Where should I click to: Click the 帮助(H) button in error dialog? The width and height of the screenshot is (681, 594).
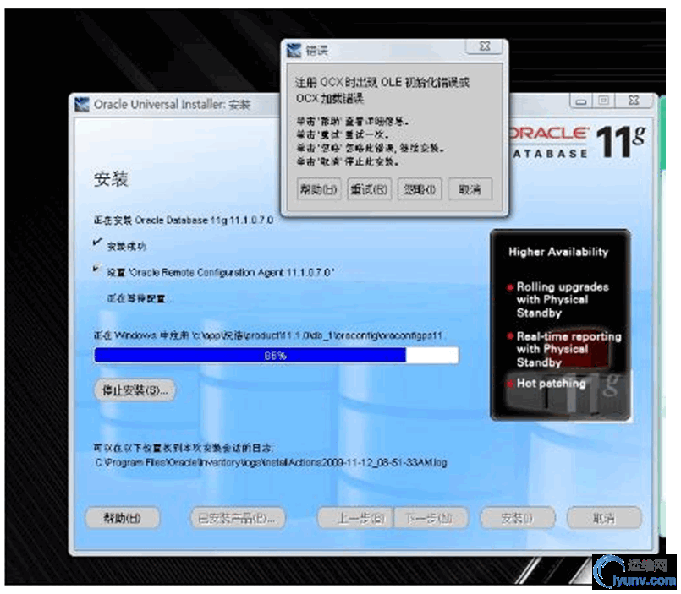tap(318, 189)
